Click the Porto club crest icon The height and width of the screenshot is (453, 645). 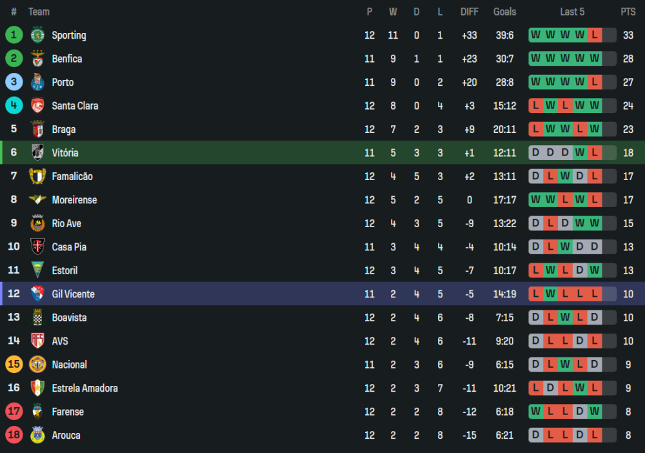tap(37, 82)
